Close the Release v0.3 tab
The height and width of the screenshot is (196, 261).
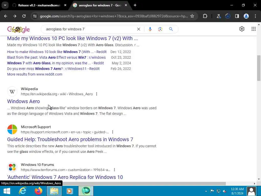[x=65, y=5]
